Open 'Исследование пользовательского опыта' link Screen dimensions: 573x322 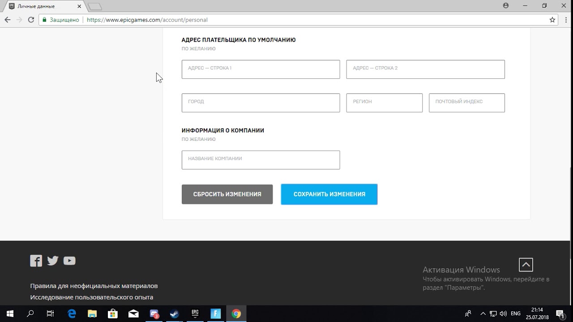click(92, 297)
